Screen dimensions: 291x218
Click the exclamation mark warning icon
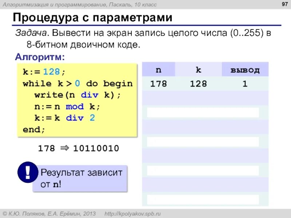(28, 172)
